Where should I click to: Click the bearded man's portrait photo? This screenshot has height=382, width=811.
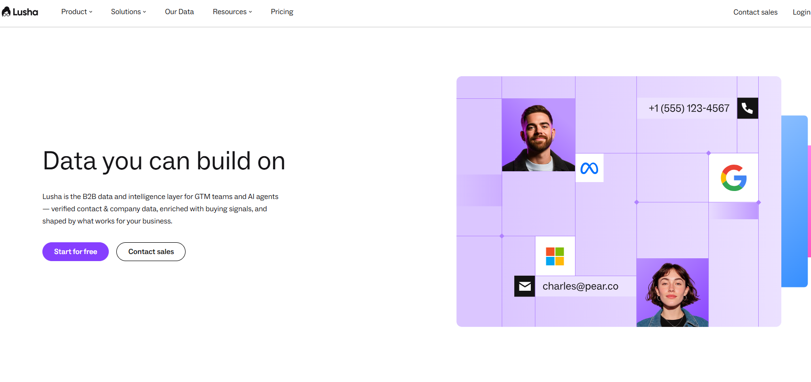point(538,135)
